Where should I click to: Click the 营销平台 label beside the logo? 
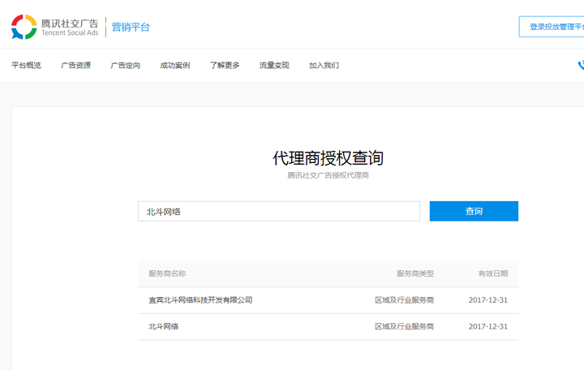click(131, 27)
